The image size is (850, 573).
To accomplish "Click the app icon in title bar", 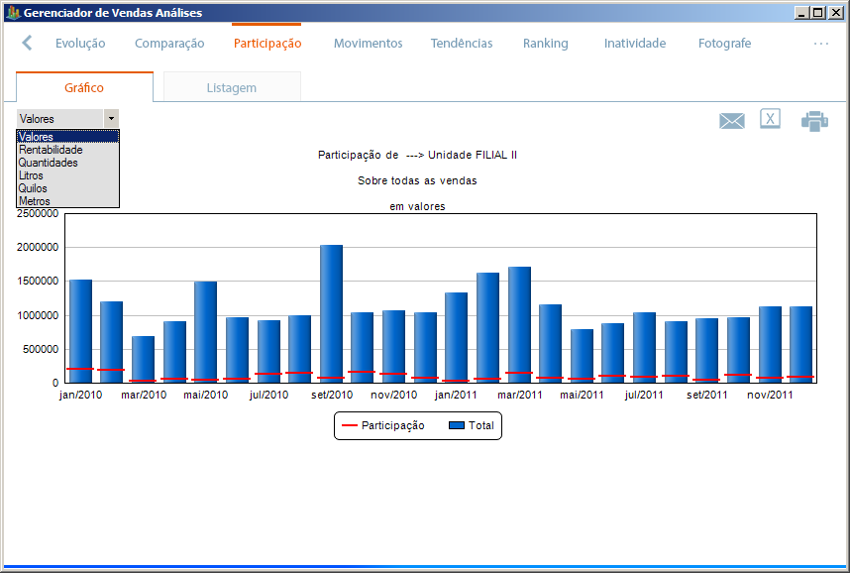I will coord(12,13).
